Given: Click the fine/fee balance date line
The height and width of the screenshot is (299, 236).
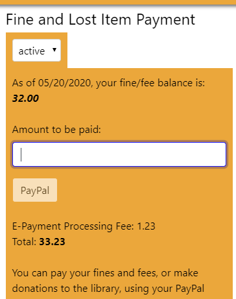Looking at the screenshot, I should 108,83.
